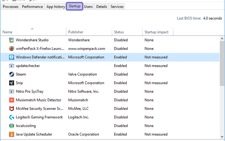Click the McAfee Security Scanner icon

point(12,109)
